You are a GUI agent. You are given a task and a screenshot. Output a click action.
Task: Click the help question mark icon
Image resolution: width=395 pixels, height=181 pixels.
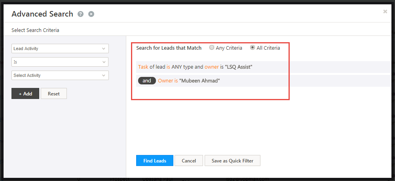pos(81,14)
